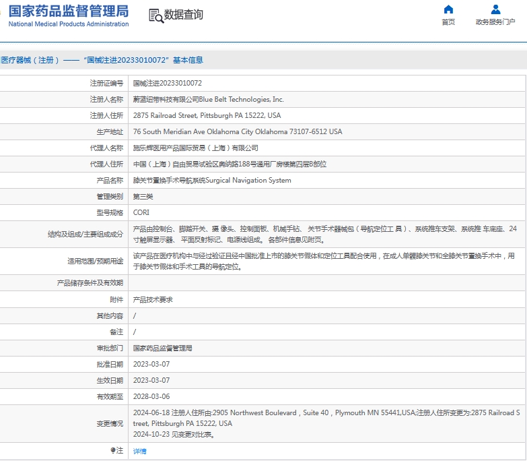The image size is (527, 461).
Task: Click the 批准日期 value 2023-03-07
Action: (151, 365)
